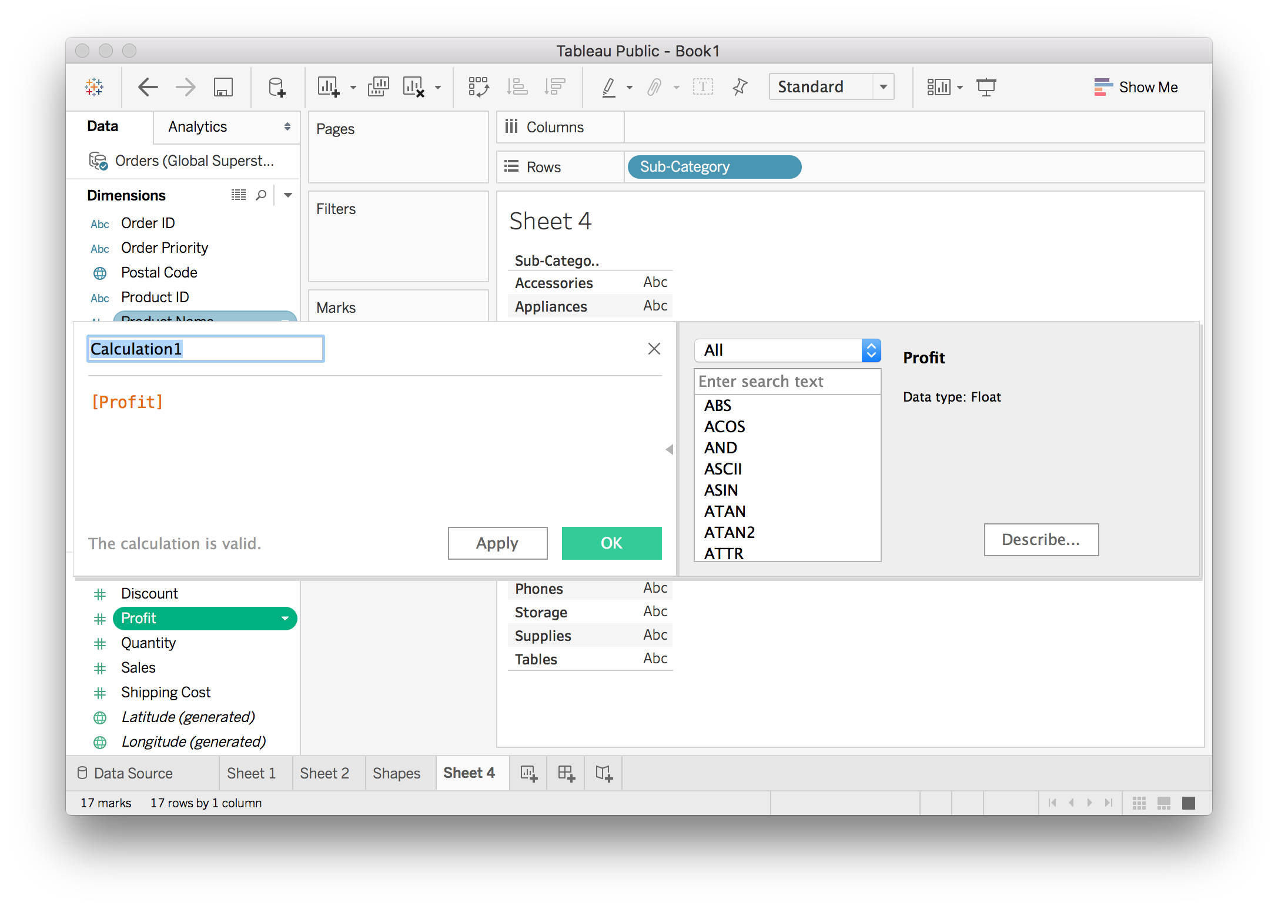
Task: Click the sort ascending icon
Action: pos(517,87)
